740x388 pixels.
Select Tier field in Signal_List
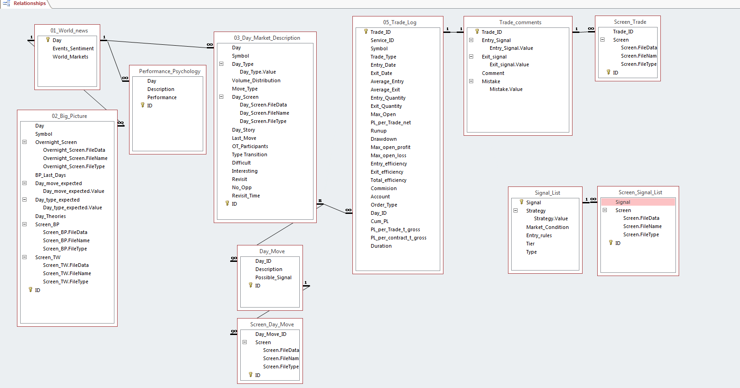tap(530, 244)
